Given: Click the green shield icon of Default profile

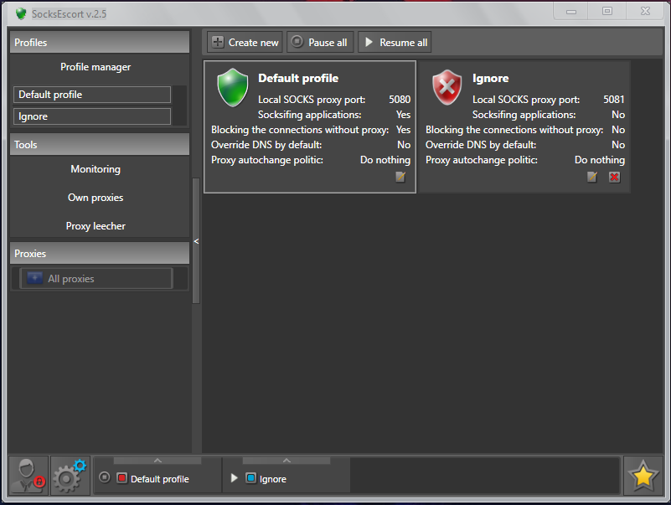Looking at the screenshot, I should point(233,87).
